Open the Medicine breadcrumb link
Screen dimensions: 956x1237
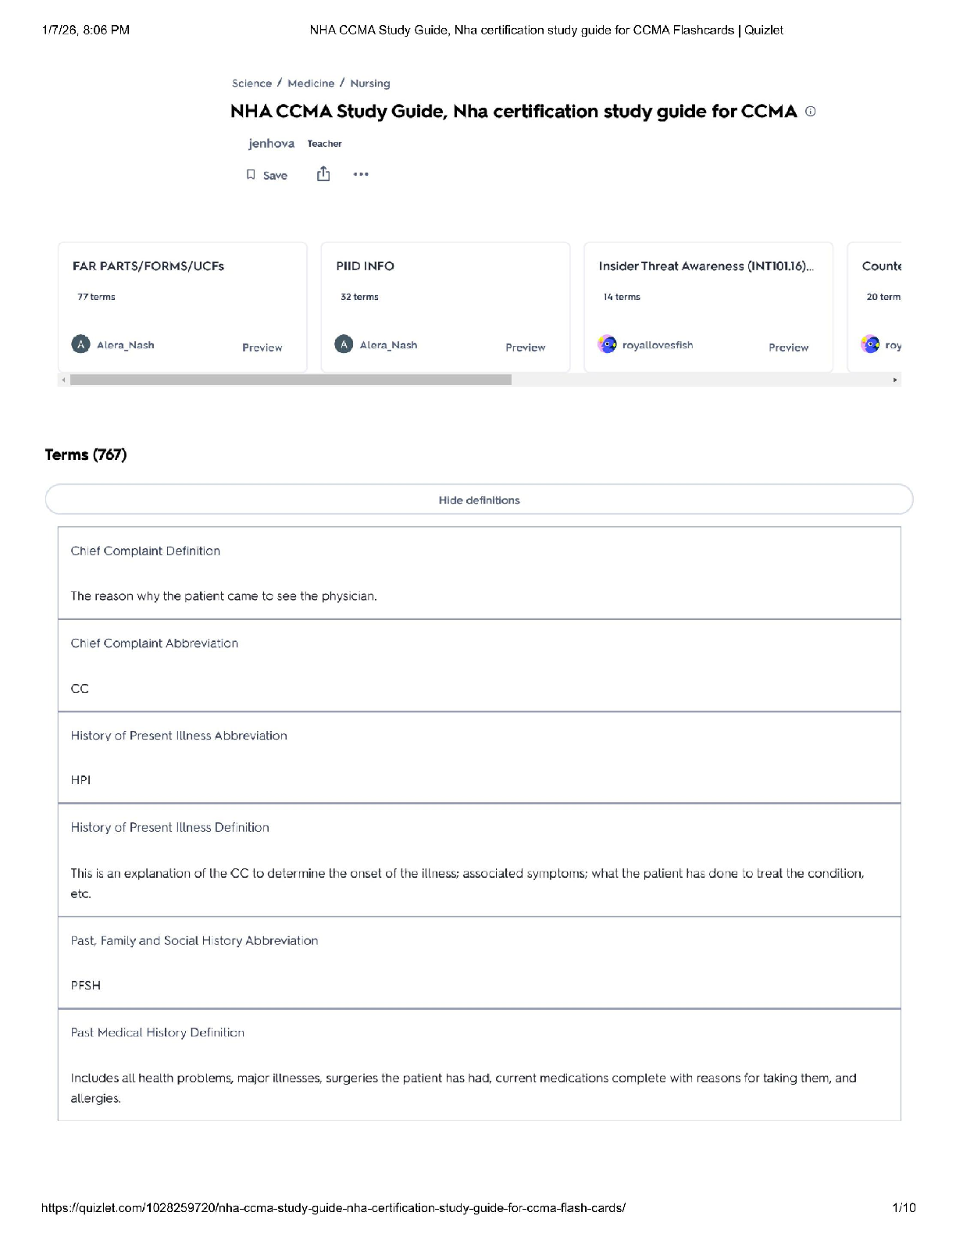(x=311, y=84)
